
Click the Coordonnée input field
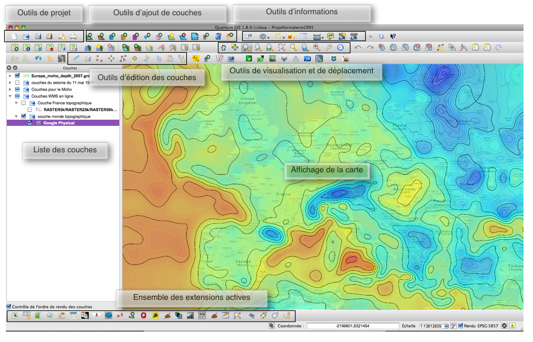click(x=352, y=326)
